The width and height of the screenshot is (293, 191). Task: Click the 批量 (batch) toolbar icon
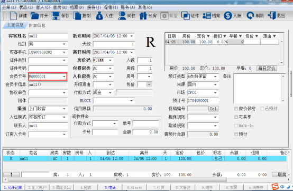(164, 16)
